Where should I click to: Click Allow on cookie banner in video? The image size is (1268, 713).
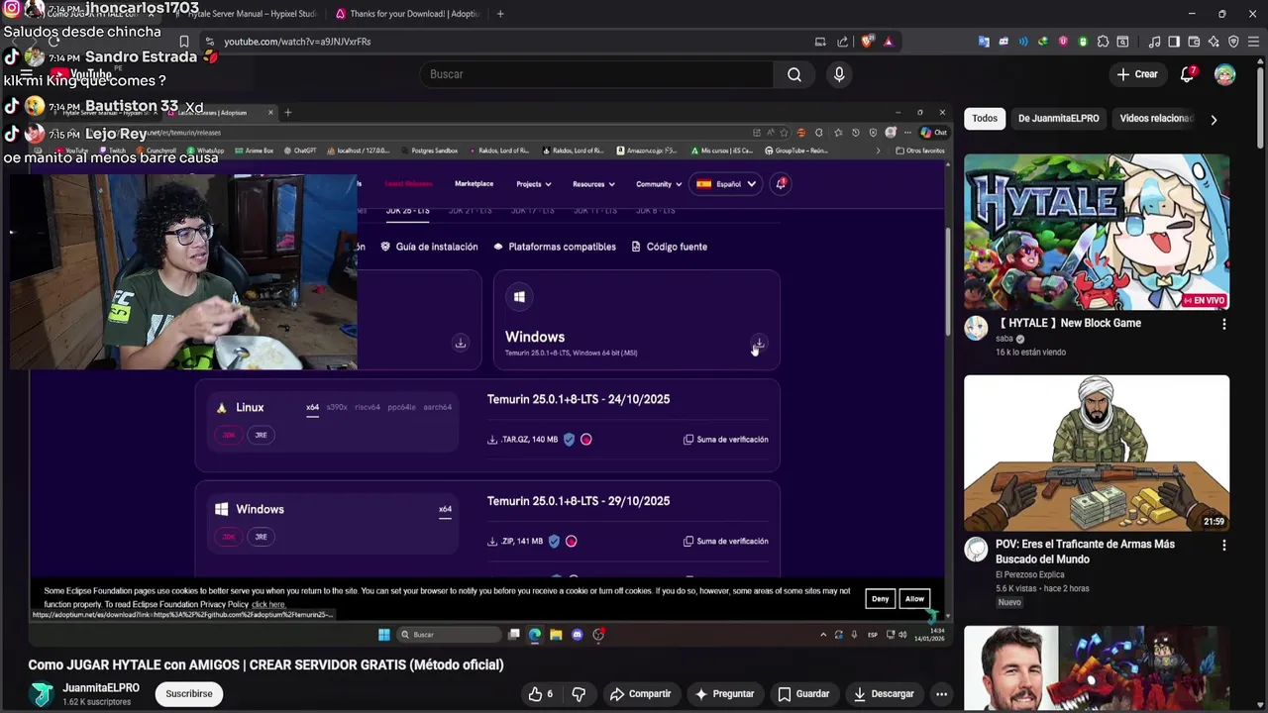coord(914,599)
